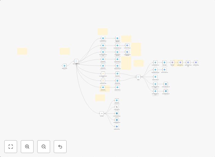Click the WordPress node at the top right branch
Image resolution: width=215 pixels, height=157 pixels.
point(155,62)
